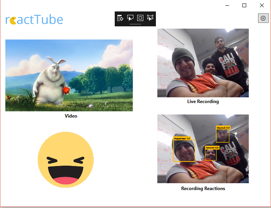
Task: Select the "Recording Reactions" caption
Action: (x=203, y=189)
